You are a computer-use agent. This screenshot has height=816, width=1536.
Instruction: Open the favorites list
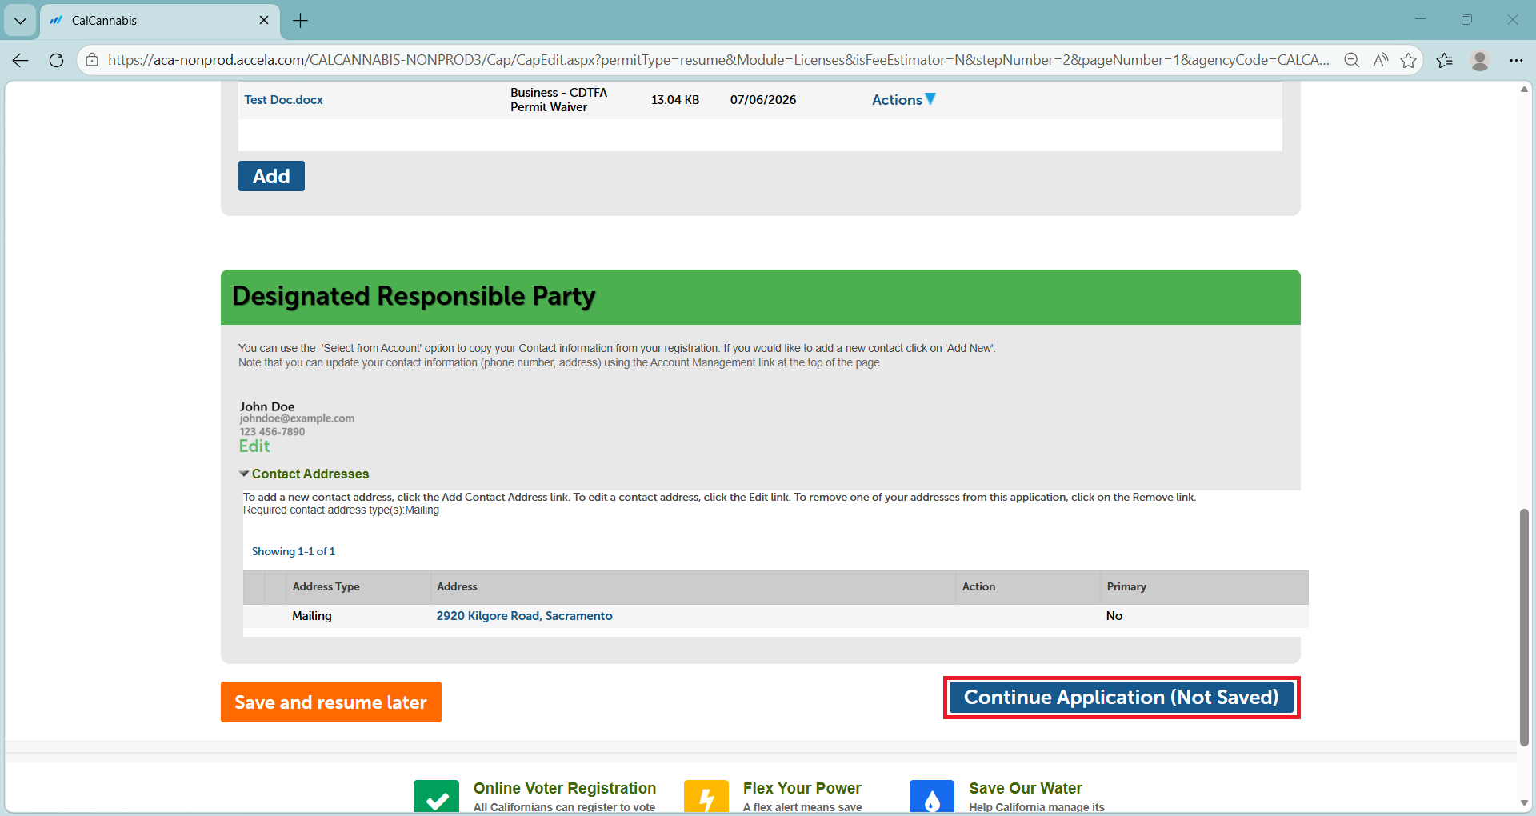point(1444,60)
